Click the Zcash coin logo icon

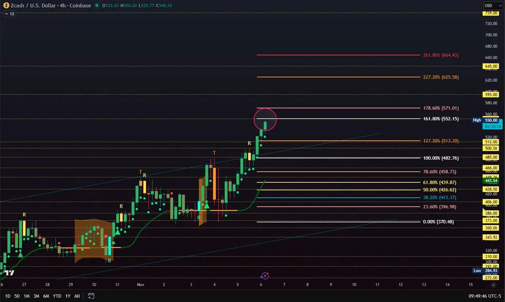tap(6, 6)
